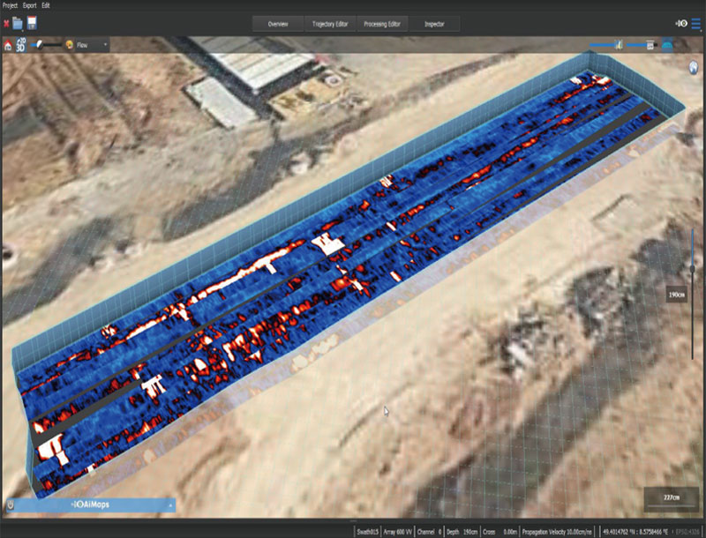Screen dimensions: 706x538
Task: Click the color palette icon
Action: click(68, 44)
